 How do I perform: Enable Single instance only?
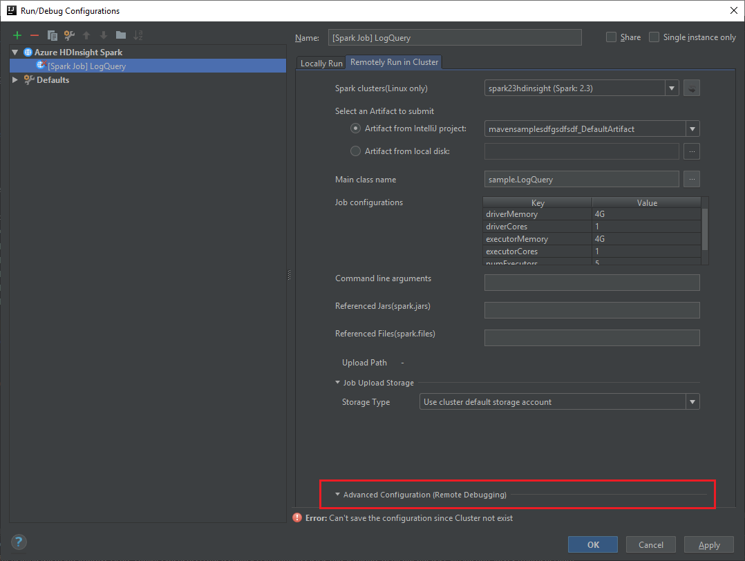coord(654,37)
